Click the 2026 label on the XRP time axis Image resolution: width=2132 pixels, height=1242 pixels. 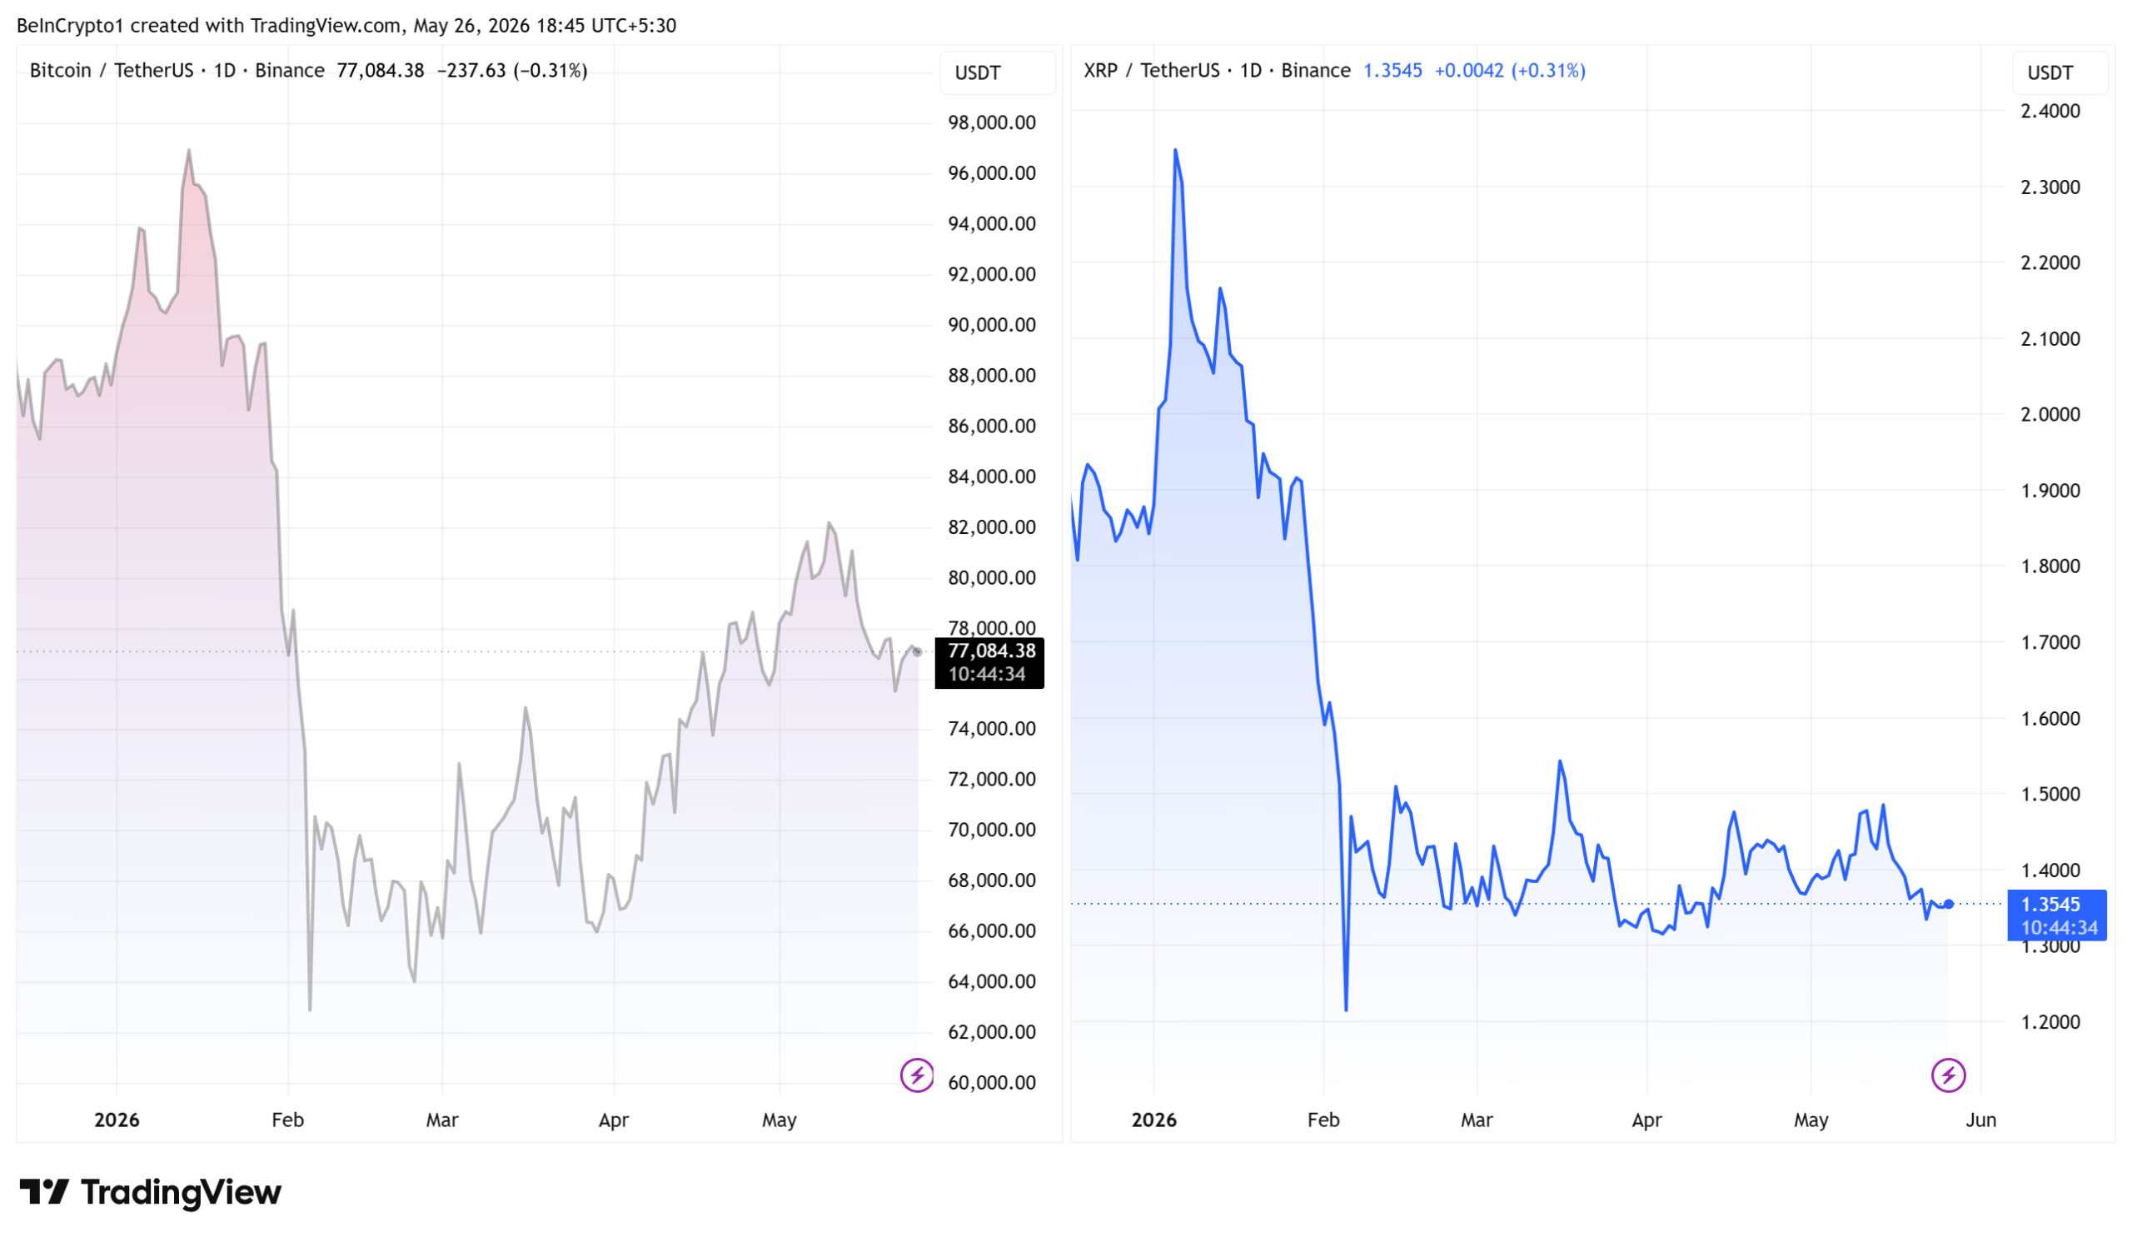click(x=1154, y=1120)
